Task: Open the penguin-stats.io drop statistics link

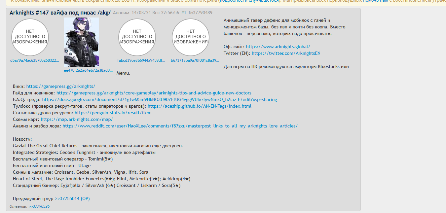Action: (113, 113)
